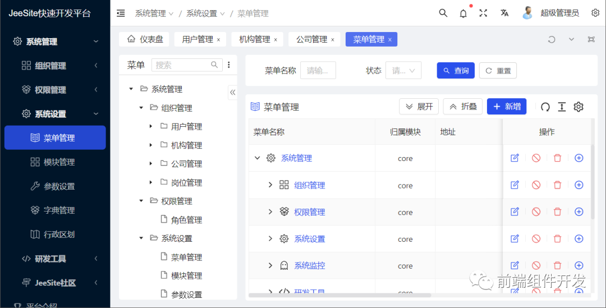Delete the 系统监控 table row
Screen dimensions: 606x308
click(x=557, y=265)
